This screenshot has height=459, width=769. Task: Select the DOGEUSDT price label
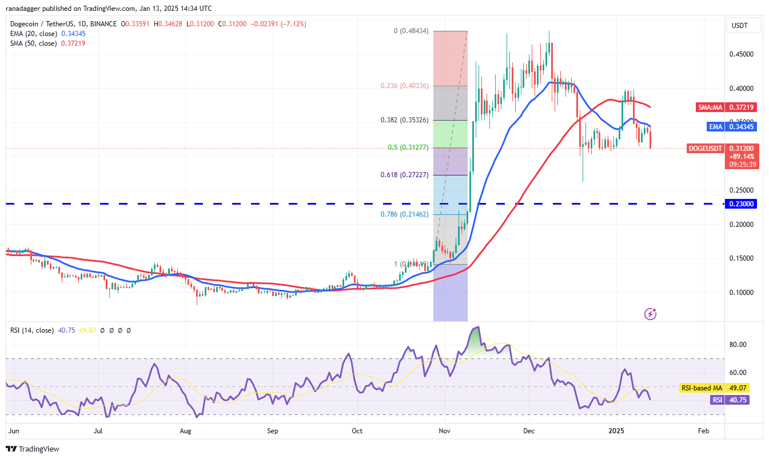[705, 148]
